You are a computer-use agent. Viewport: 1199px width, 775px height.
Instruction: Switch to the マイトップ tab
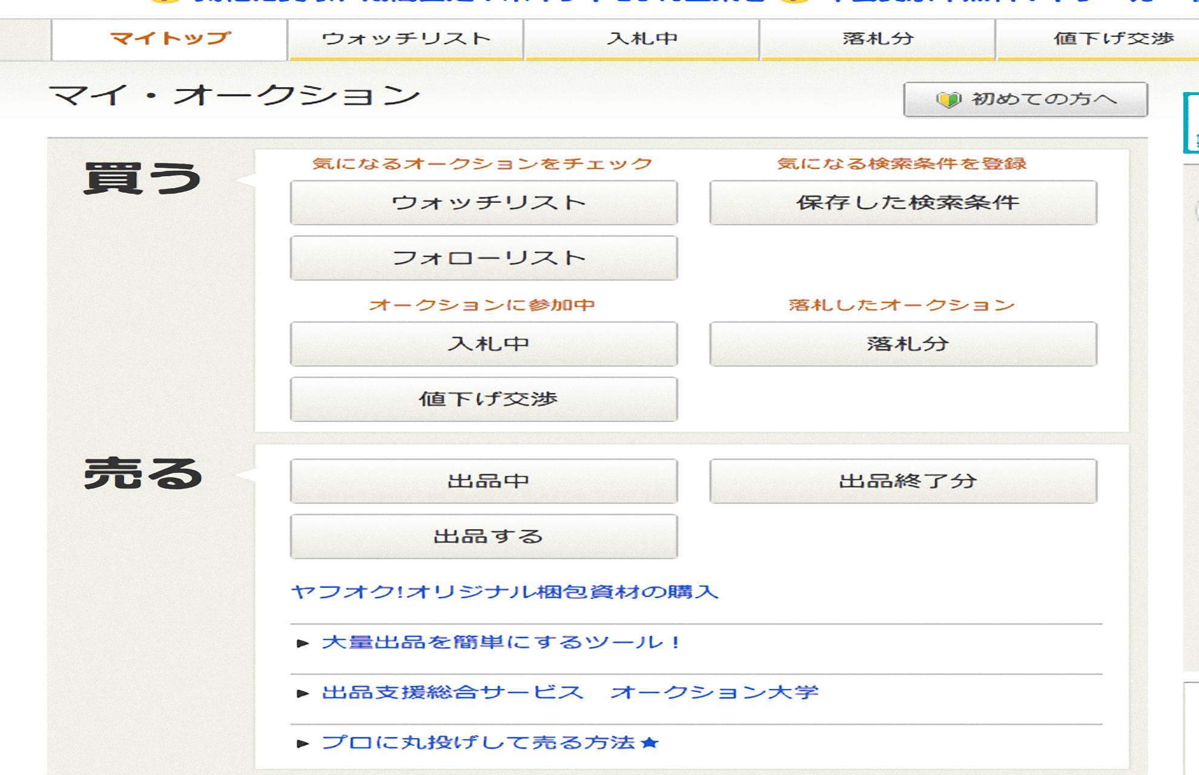170,39
